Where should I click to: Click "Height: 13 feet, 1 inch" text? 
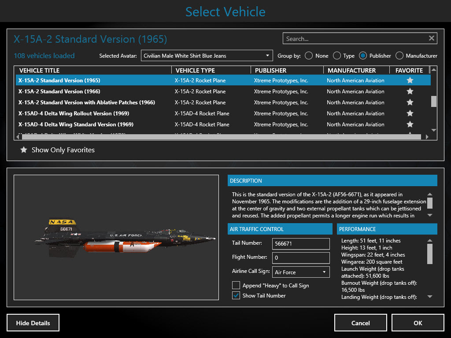tap(367, 248)
